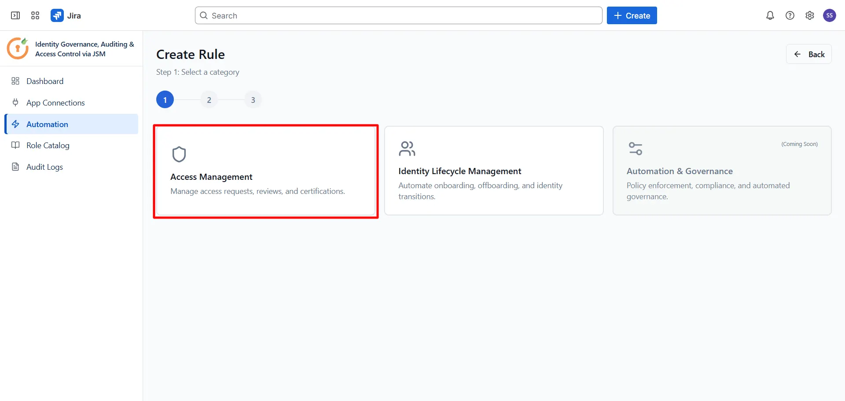The width and height of the screenshot is (845, 401).
Task: Open Role Catalog
Action: click(71, 145)
